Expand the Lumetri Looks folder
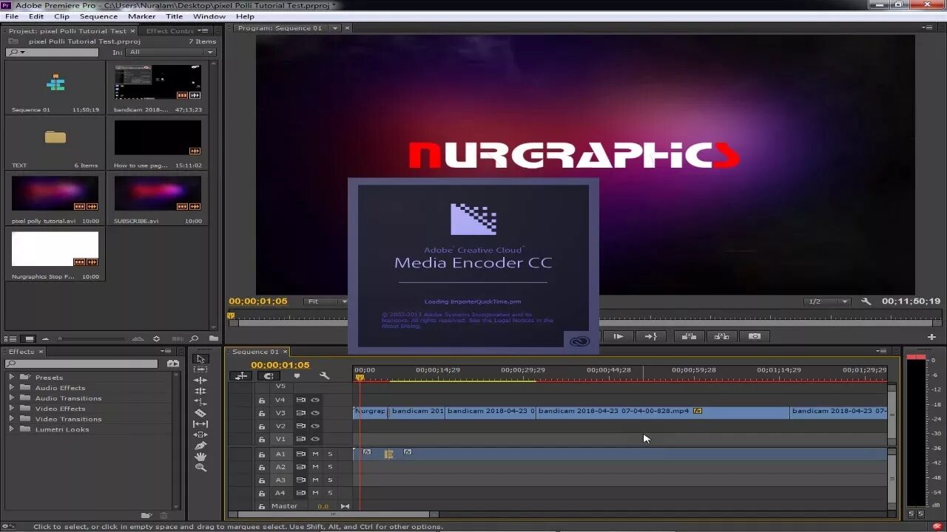Image resolution: width=947 pixels, height=532 pixels. tap(11, 429)
